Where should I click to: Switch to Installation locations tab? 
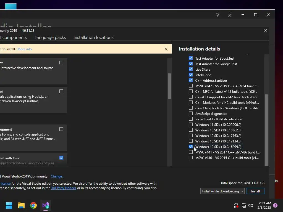(x=93, y=38)
